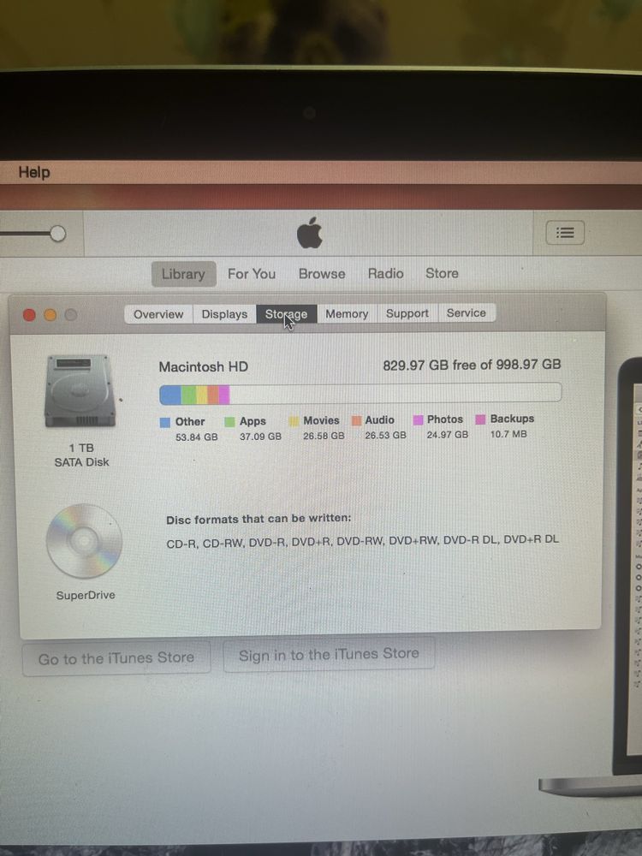Close the About This Mac window
642x856 pixels.
point(29,315)
